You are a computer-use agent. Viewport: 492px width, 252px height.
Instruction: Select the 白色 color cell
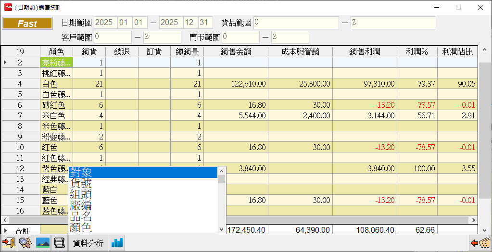[56, 84]
